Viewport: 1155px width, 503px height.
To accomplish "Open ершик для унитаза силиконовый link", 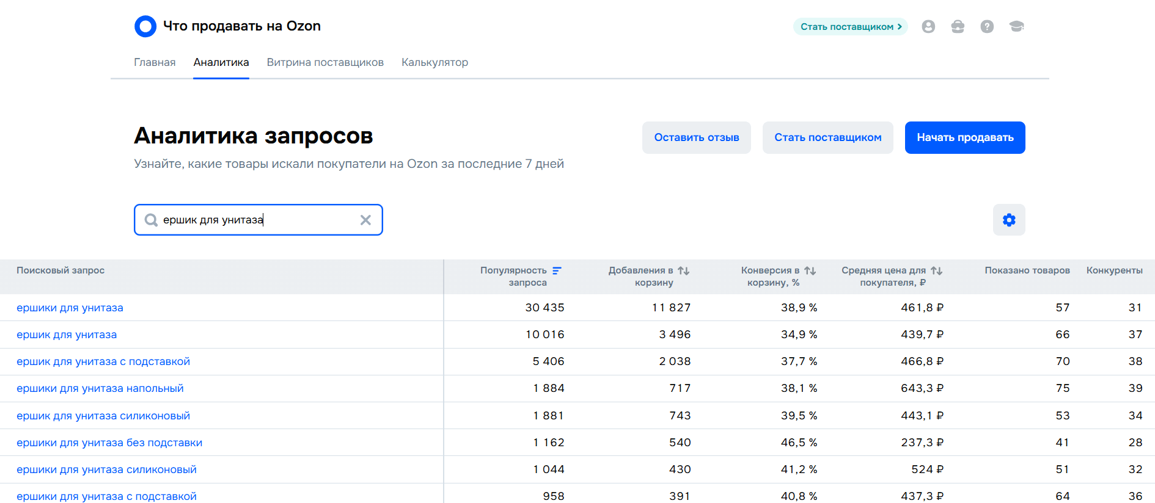I will pos(103,416).
